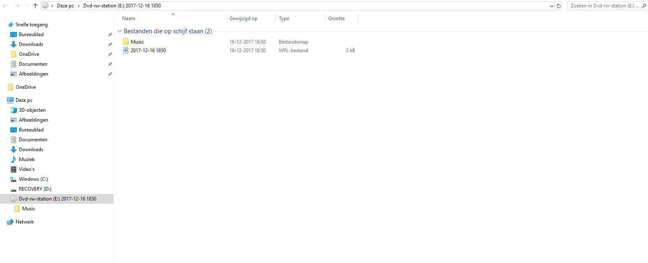
Task: Click the disc icon in address bar
Action: pos(45,5)
